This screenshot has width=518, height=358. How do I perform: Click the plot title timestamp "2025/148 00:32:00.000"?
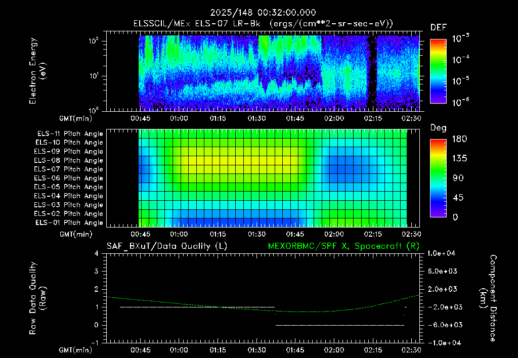263,13
